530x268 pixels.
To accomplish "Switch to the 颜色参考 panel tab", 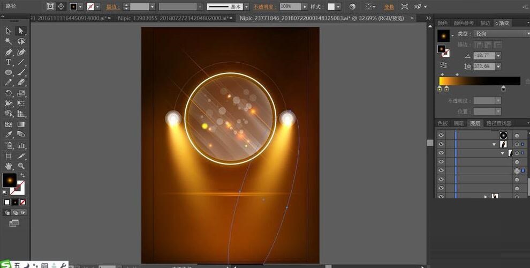I will click(x=464, y=23).
